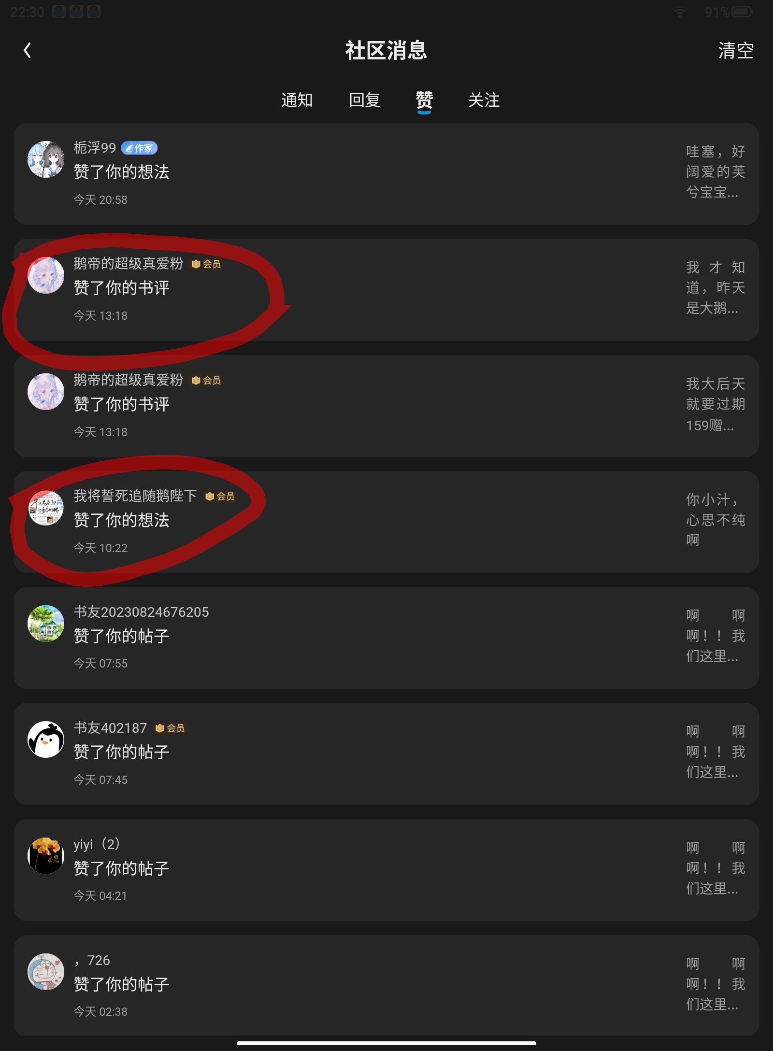
Task: Switch to the 回复 tab
Action: [365, 100]
